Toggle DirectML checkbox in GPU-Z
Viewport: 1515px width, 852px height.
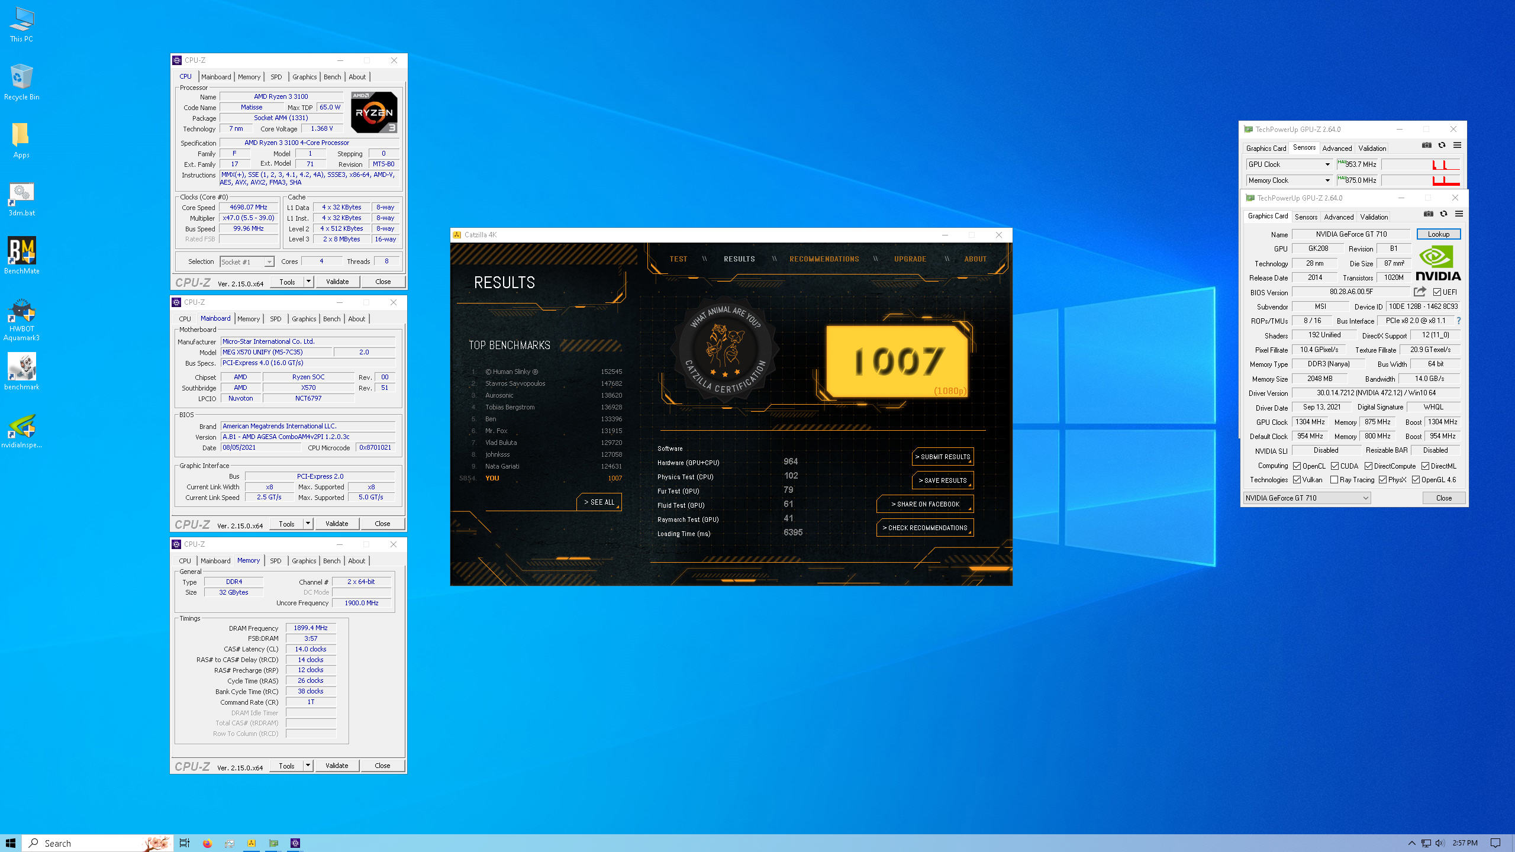point(1426,466)
